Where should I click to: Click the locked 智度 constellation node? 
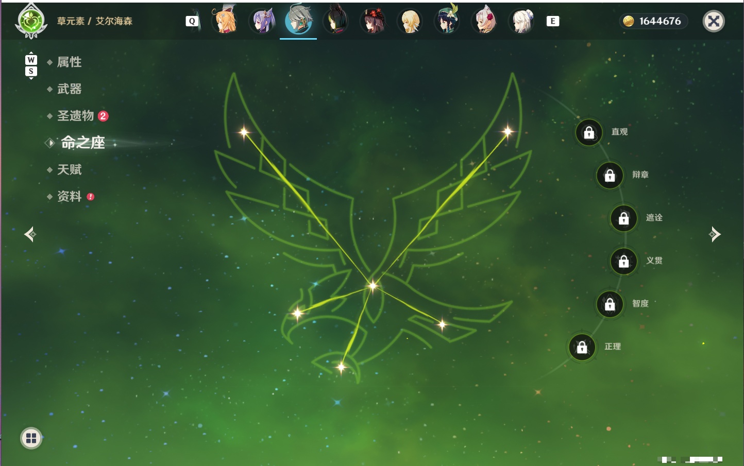(610, 304)
